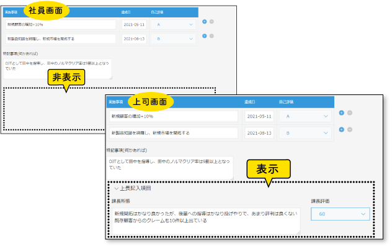Add row after 新規顧客の増加 in 上司画面
This screenshot has height=246, width=392.
pos(342,112)
